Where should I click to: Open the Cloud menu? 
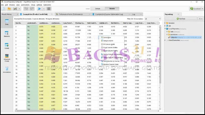33,5
